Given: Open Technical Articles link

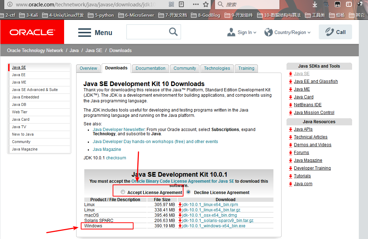Looking at the screenshot, I should (311, 137).
